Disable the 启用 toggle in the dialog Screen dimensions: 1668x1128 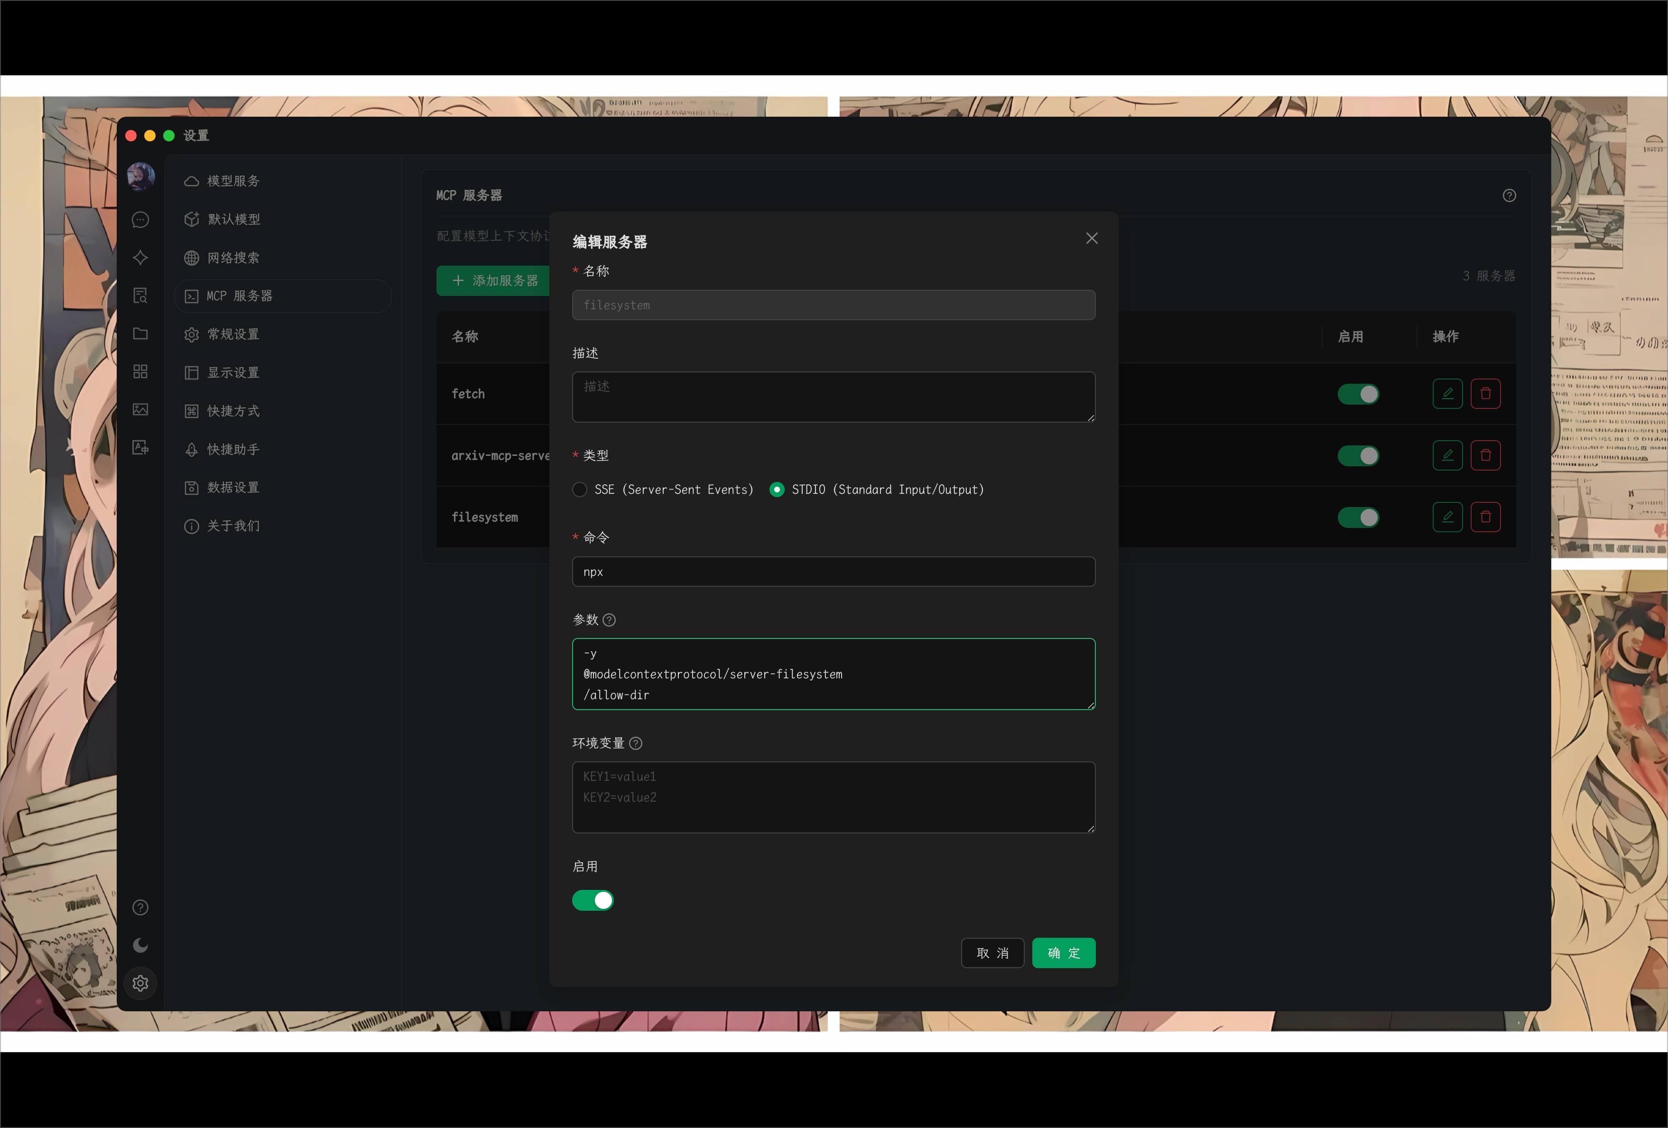tap(593, 900)
